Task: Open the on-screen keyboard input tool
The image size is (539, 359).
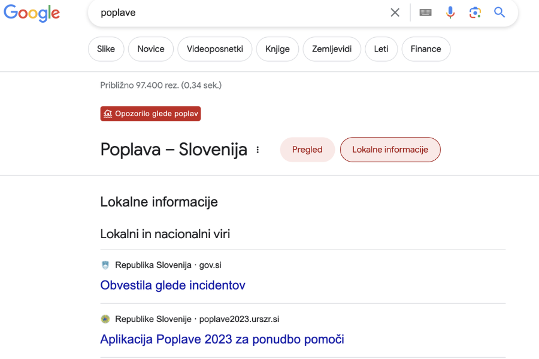Action: [x=426, y=13]
